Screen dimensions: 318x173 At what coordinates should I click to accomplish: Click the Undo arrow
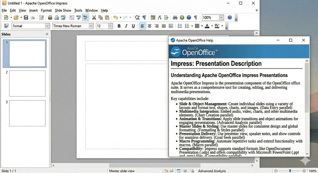pyautogui.click(x=115, y=17)
